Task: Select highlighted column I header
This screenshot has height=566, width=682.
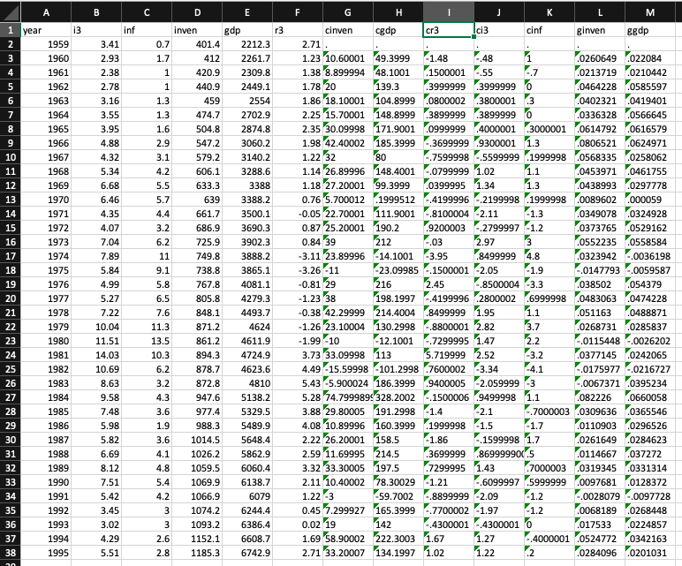Action: (x=449, y=12)
